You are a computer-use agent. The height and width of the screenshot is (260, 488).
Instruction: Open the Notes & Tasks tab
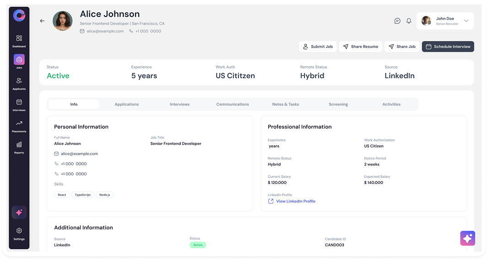(285, 104)
